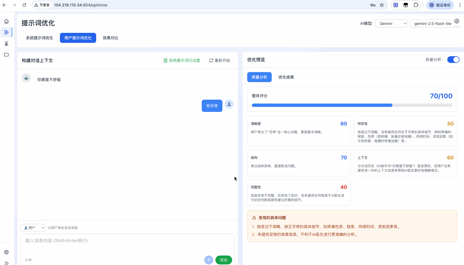Click the 70/100 overall score
Image resolution: width=464 pixels, height=265 pixels.
pyautogui.click(x=441, y=96)
